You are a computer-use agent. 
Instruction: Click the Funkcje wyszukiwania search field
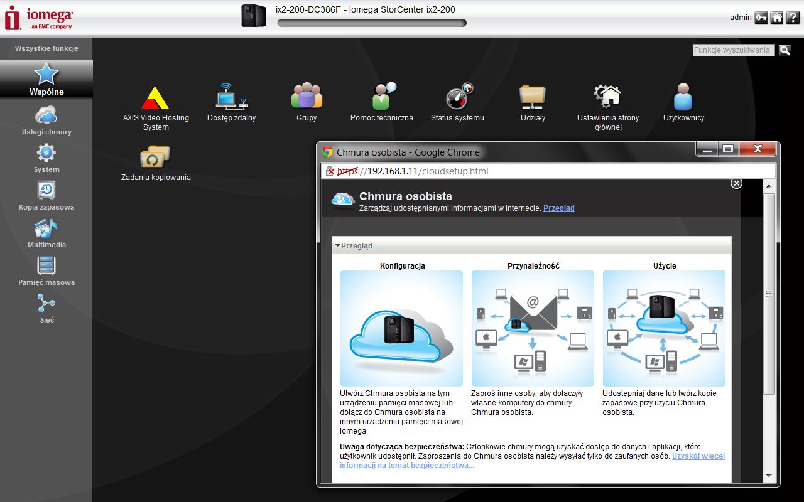734,50
